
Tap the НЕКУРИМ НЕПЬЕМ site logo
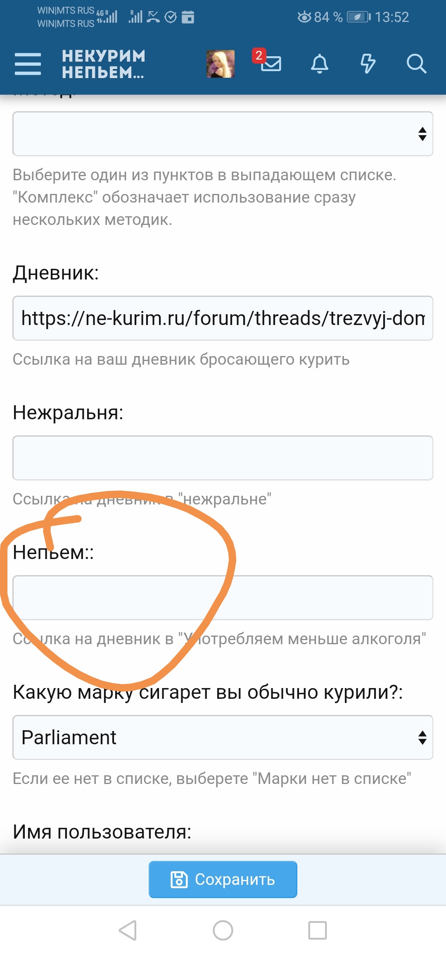103,64
